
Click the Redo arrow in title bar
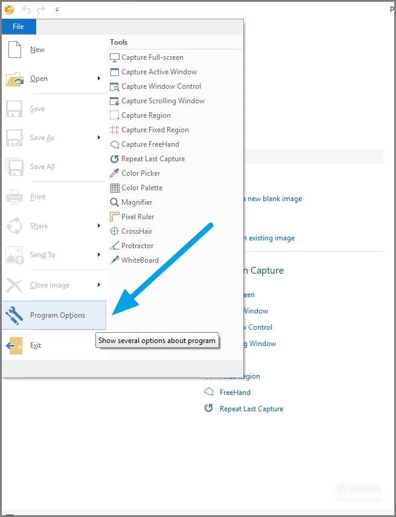41,10
